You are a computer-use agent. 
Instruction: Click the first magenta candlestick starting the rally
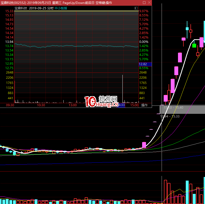pyautogui.click(x=144, y=145)
